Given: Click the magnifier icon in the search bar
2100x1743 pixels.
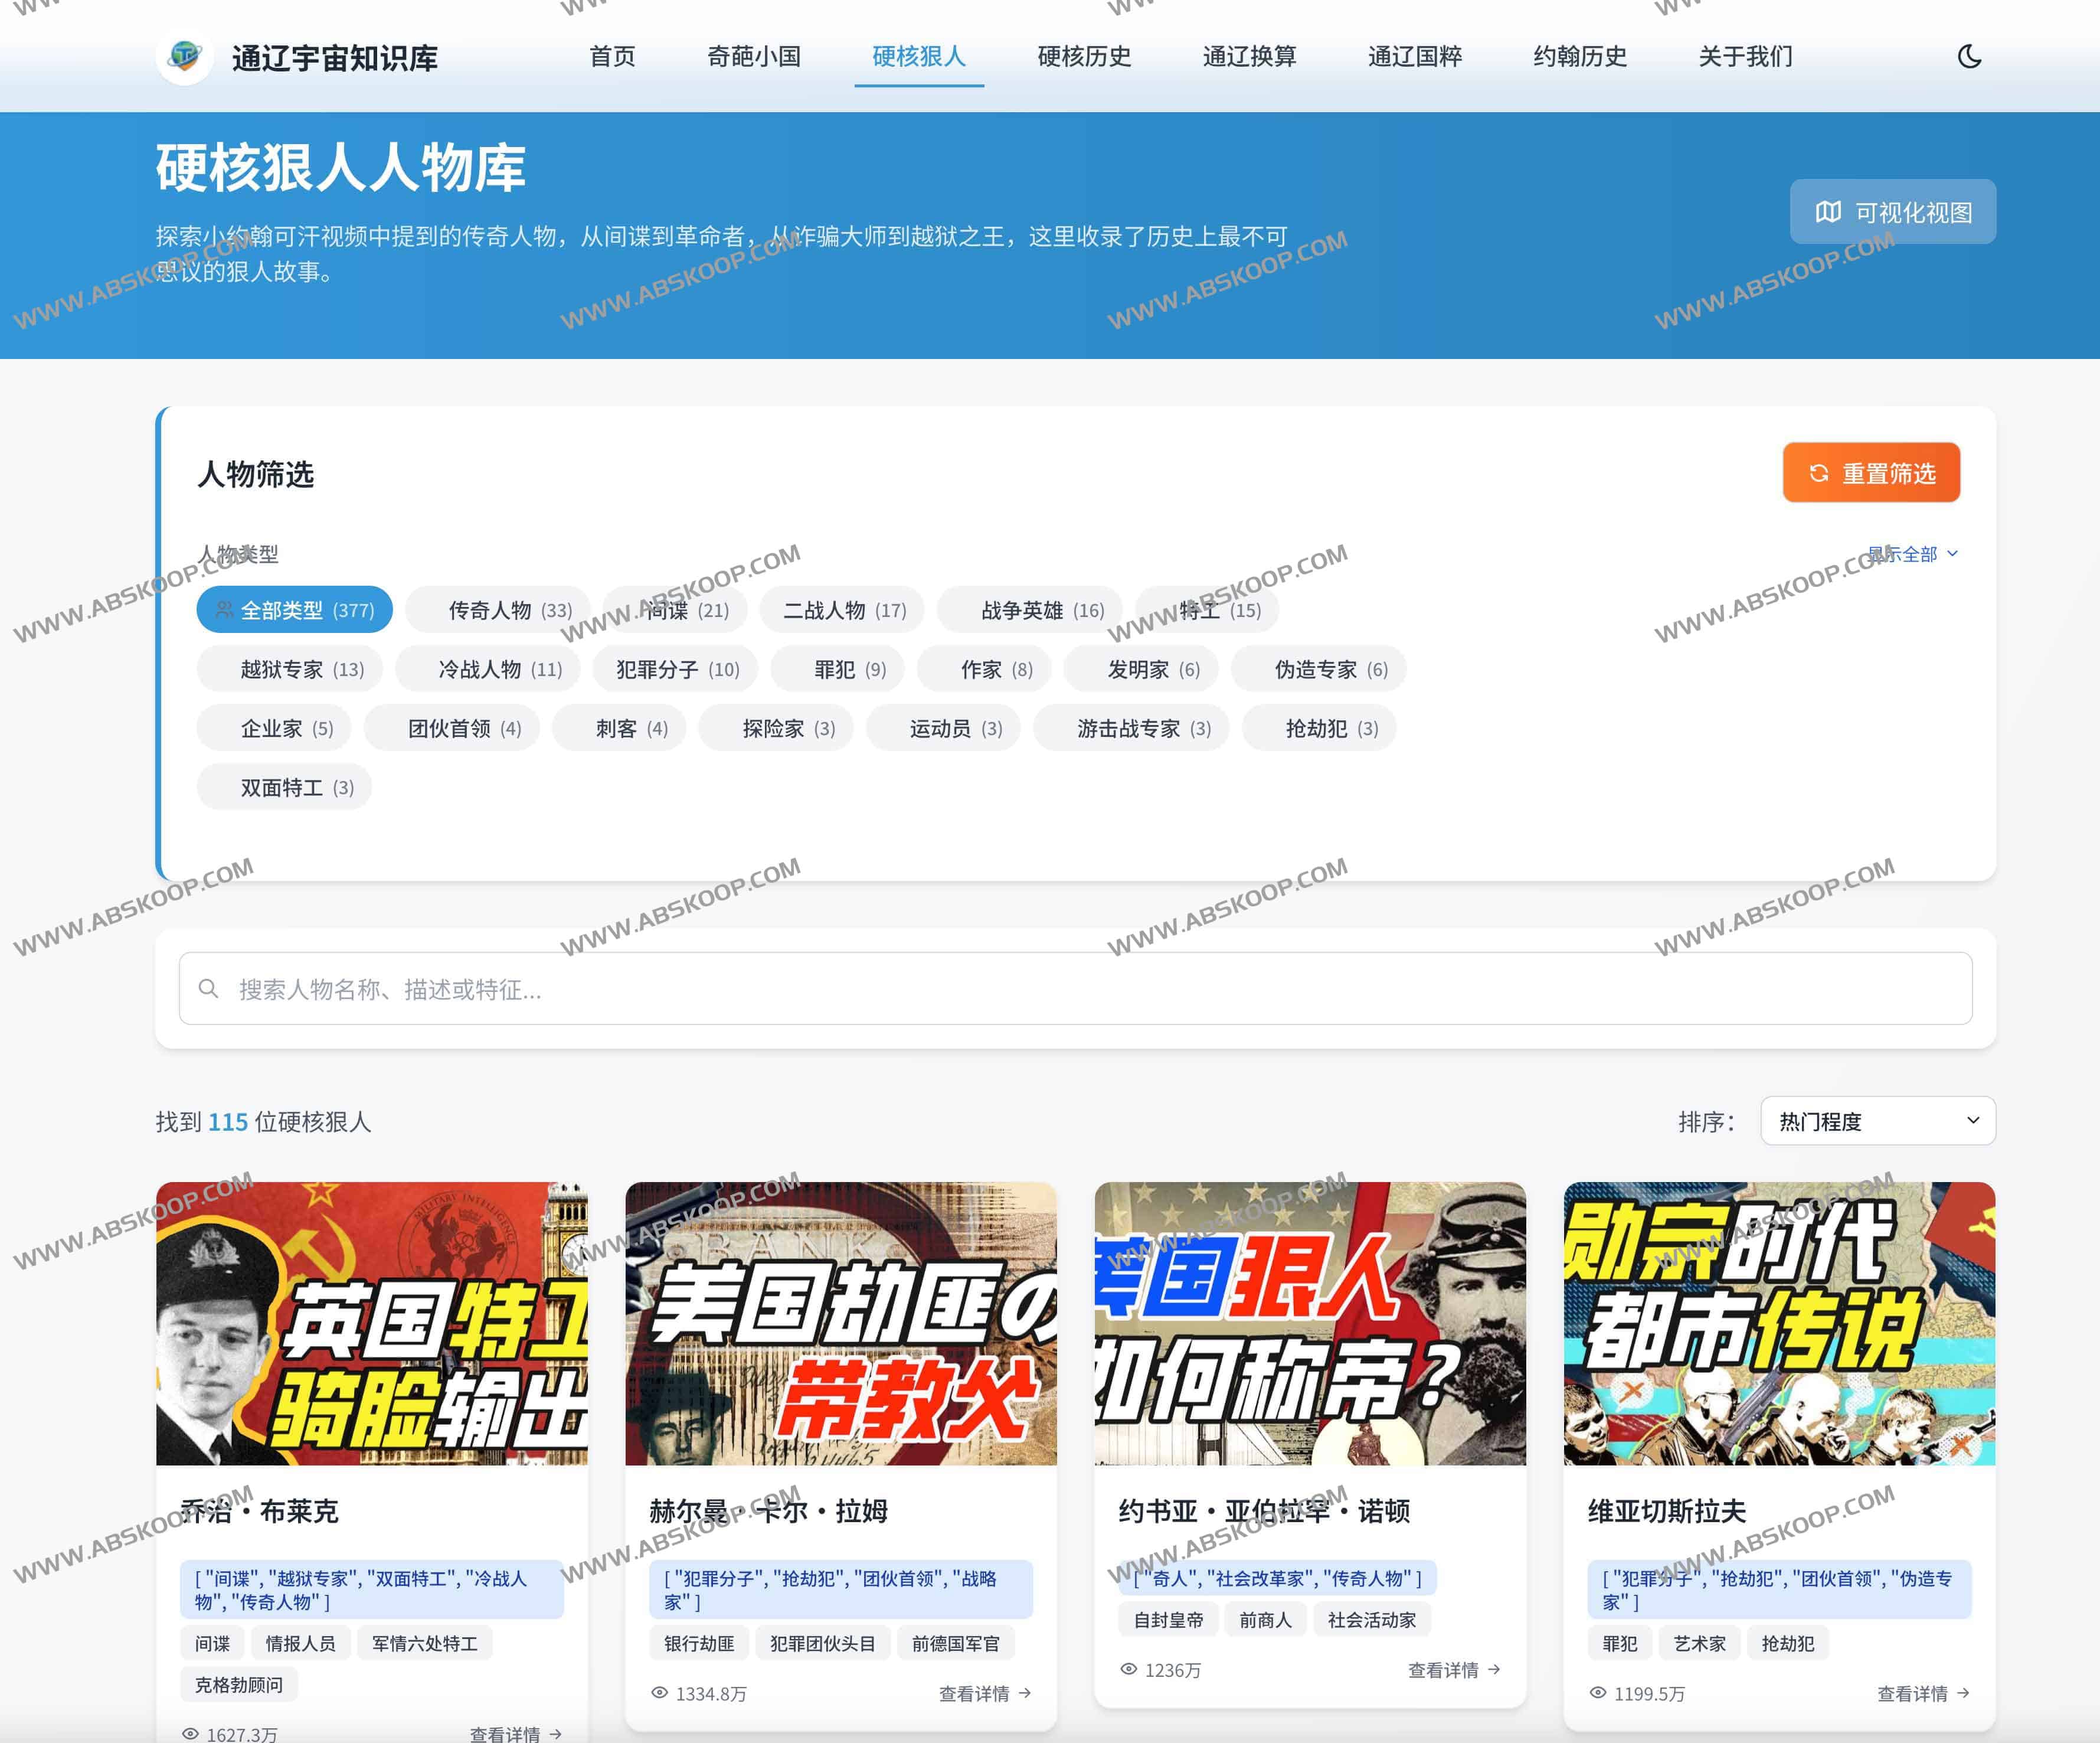Looking at the screenshot, I should 209,988.
